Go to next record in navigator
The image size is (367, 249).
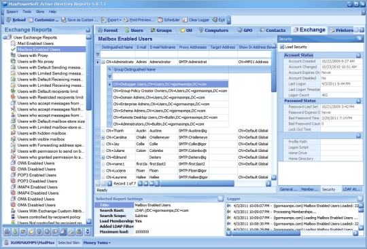[140, 184]
